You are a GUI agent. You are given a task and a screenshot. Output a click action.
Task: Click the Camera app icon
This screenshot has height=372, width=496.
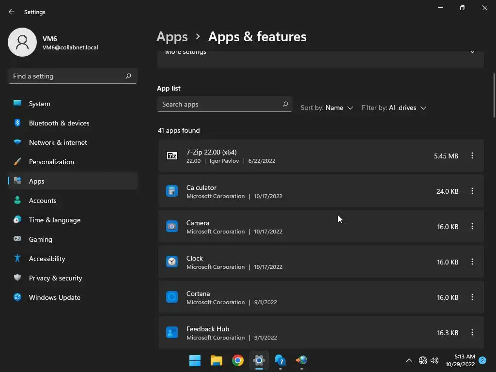coord(172,227)
